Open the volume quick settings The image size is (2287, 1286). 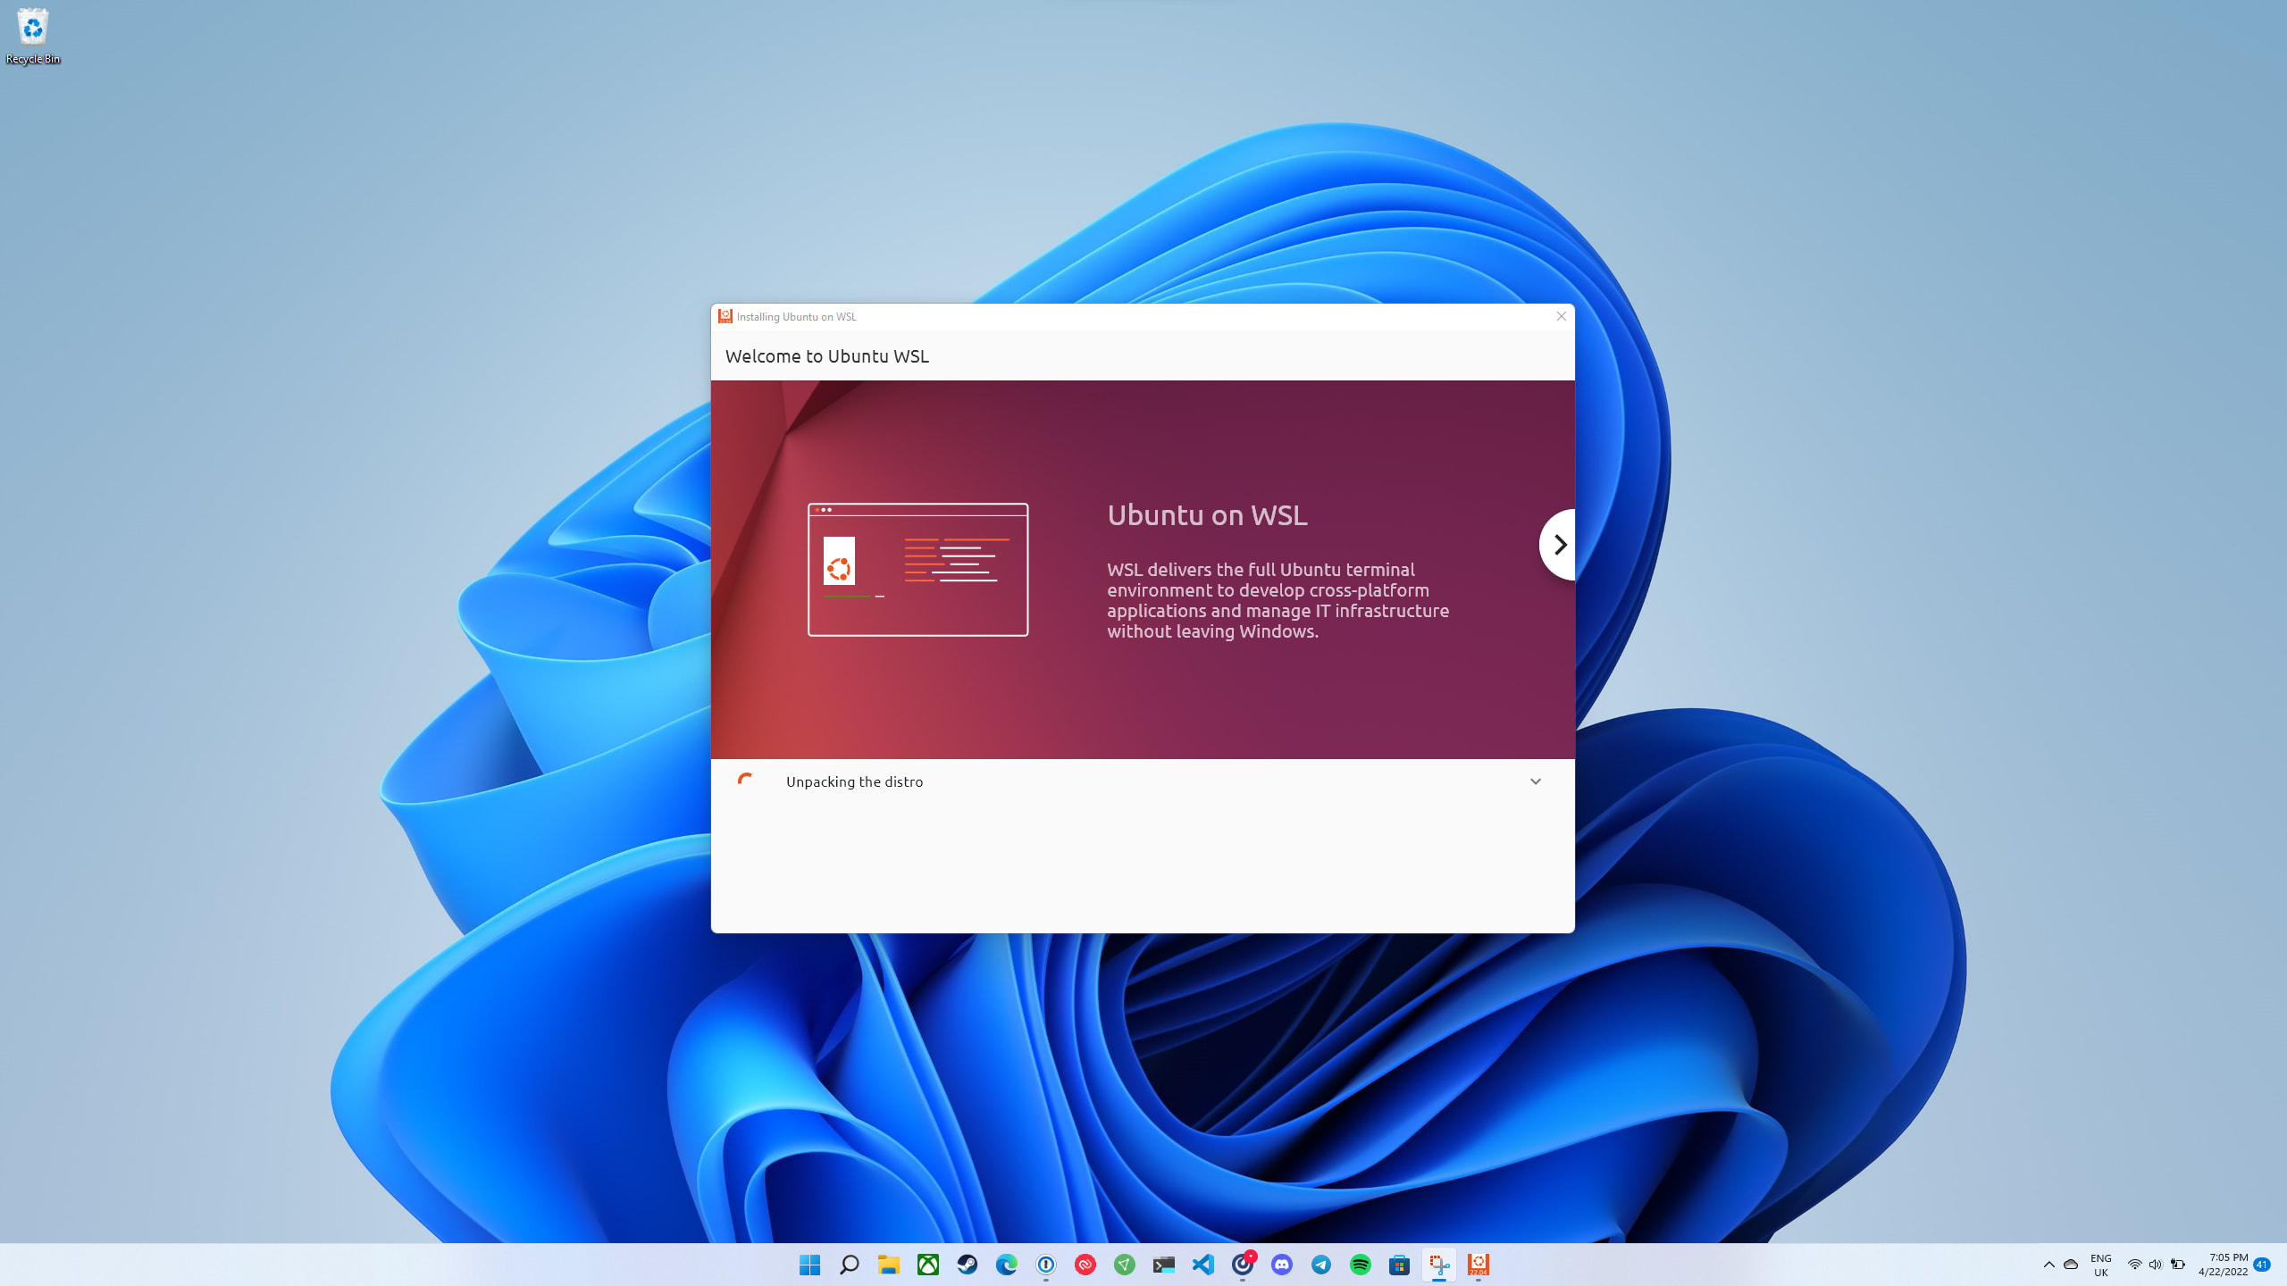click(2155, 1265)
